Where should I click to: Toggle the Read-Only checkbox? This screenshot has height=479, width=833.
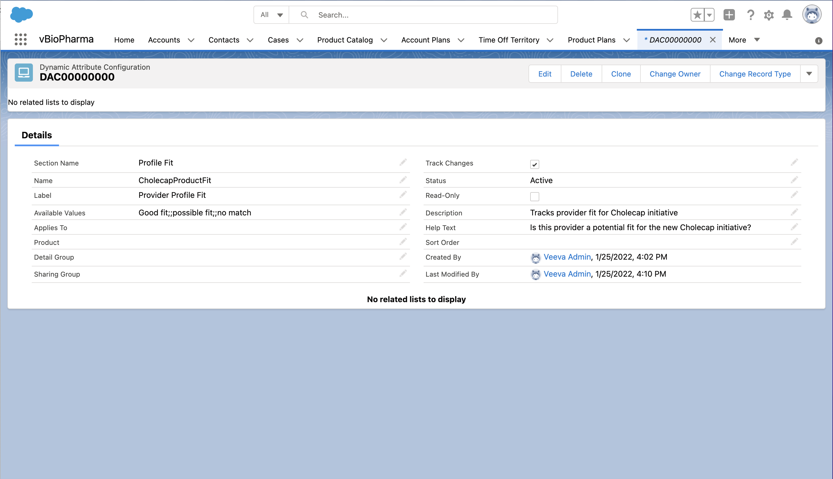coord(535,196)
